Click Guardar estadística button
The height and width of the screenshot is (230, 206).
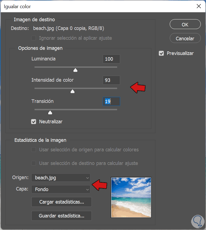61,216
